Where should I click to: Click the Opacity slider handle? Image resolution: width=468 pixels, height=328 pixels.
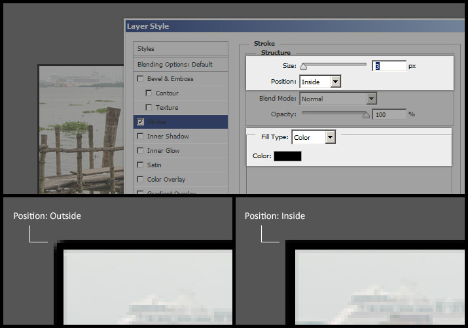click(x=366, y=115)
